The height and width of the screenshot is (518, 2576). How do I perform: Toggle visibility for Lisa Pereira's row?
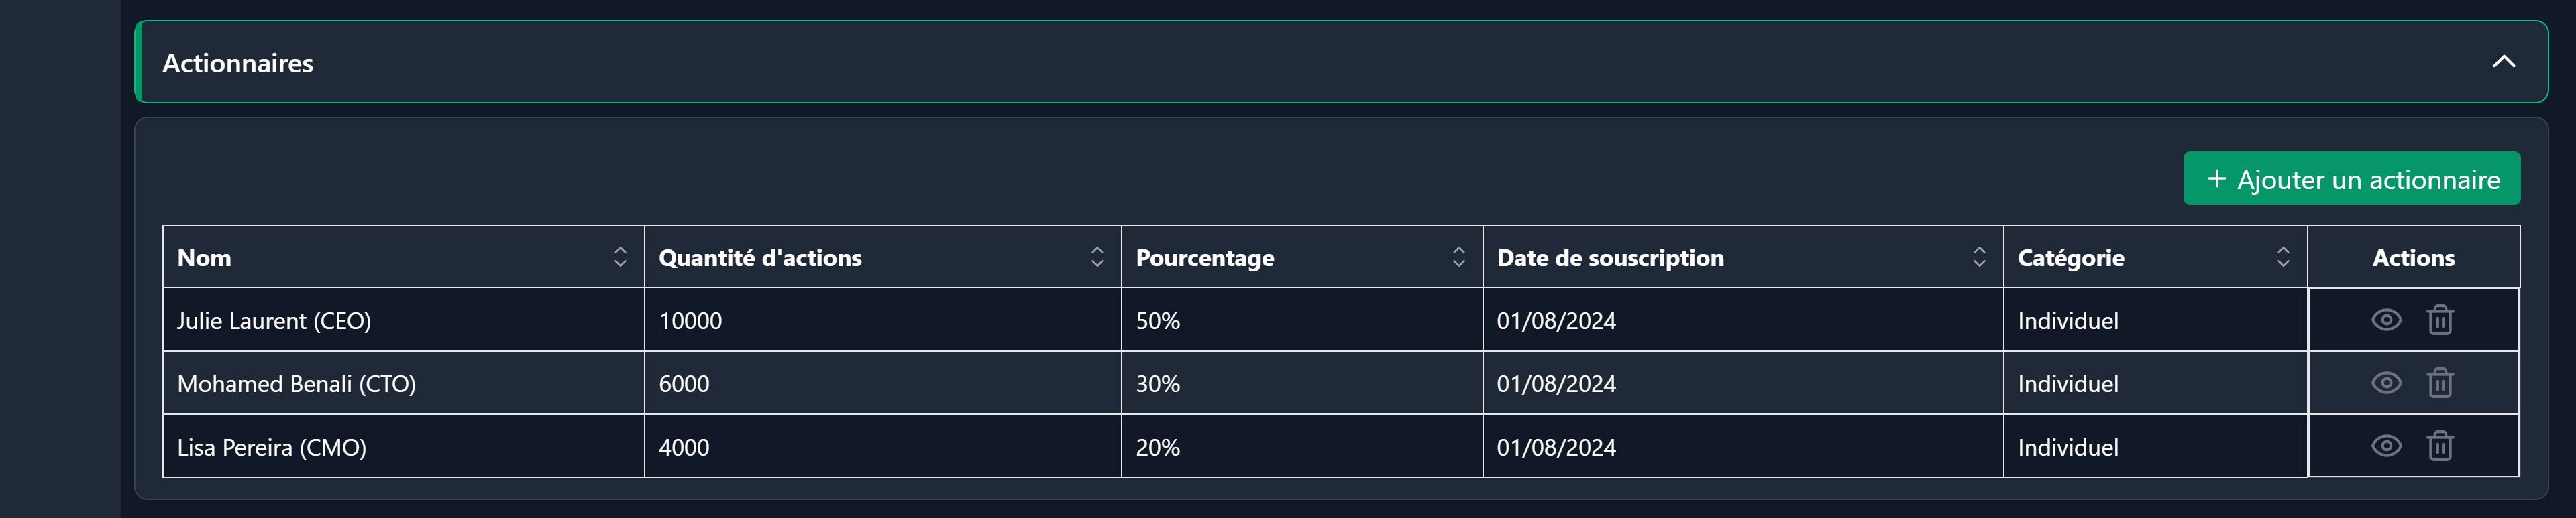coord(2387,447)
